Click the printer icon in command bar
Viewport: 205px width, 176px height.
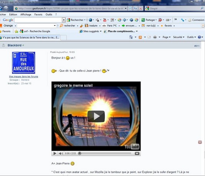(155, 37)
